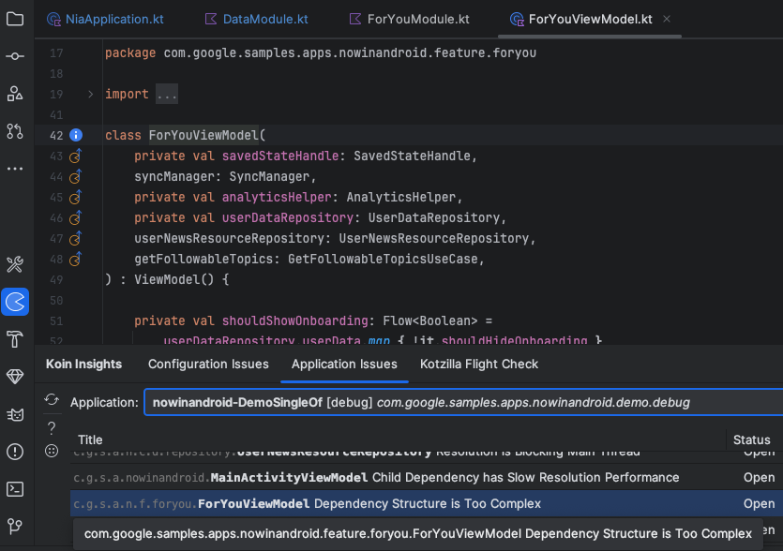Open the Commit tool window icon
Viewport: 783px width, 551px height.
pos(15,56)
